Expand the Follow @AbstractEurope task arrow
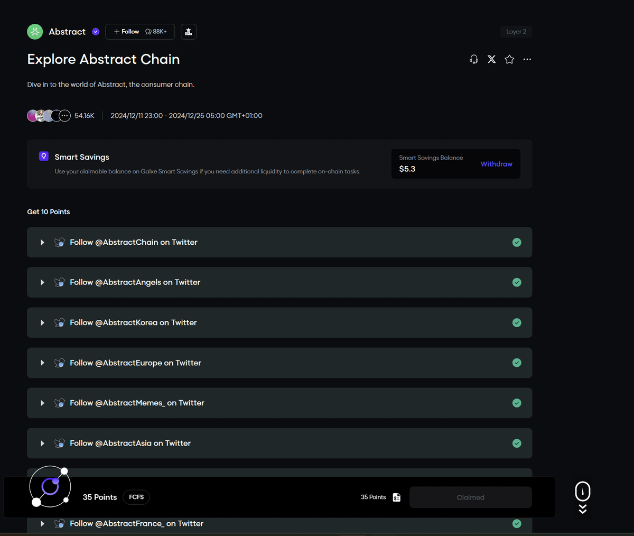634x536 pixels. pos(42,363)
